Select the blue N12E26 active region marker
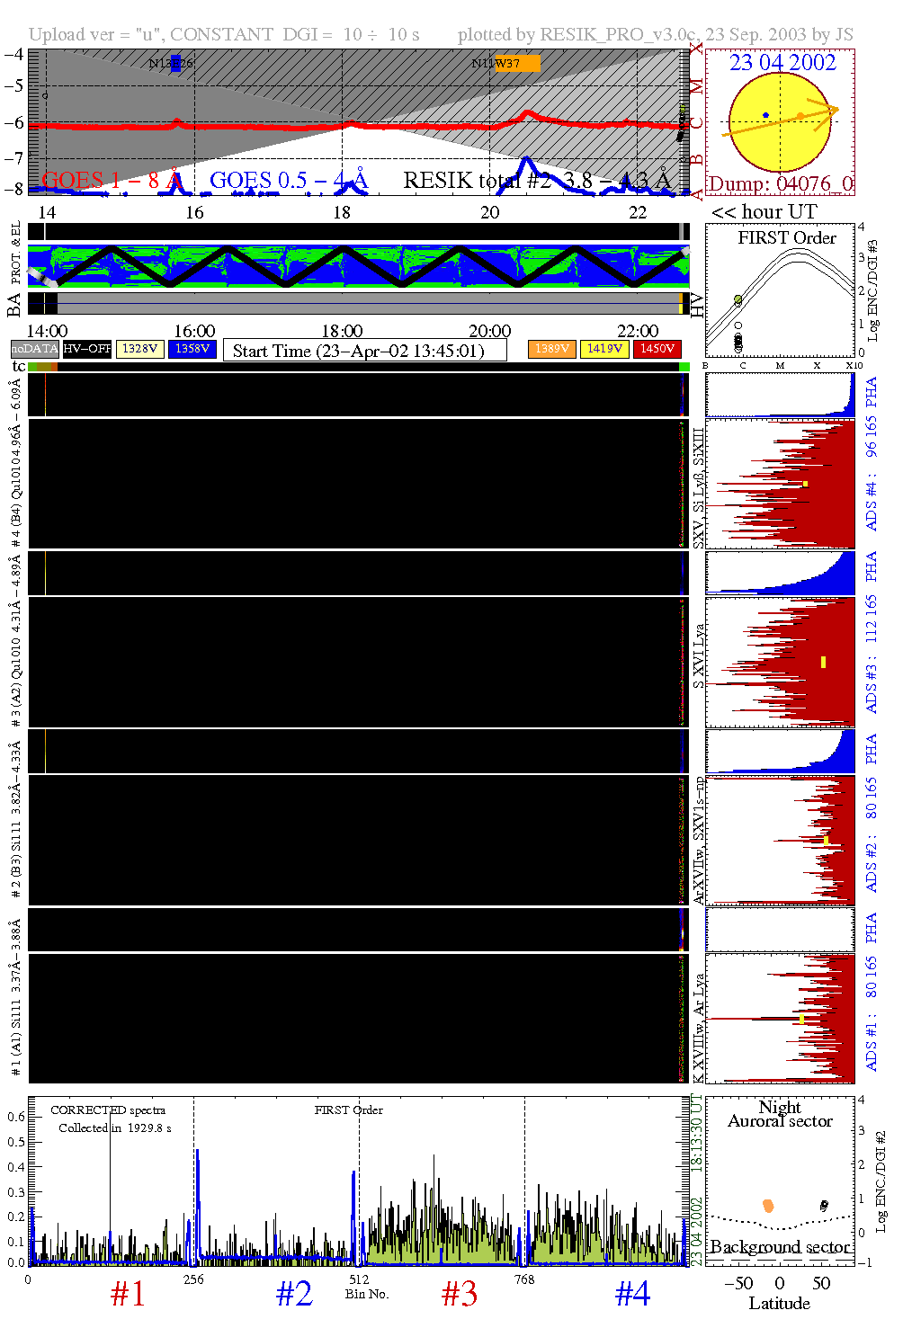The image size is (903, 1328). click(x=175, y=63)
